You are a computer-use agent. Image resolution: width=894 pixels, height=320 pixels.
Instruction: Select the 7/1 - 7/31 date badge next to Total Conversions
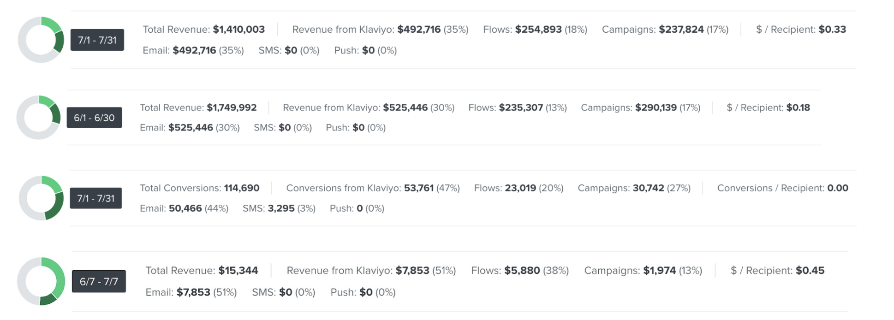[96, 198]
